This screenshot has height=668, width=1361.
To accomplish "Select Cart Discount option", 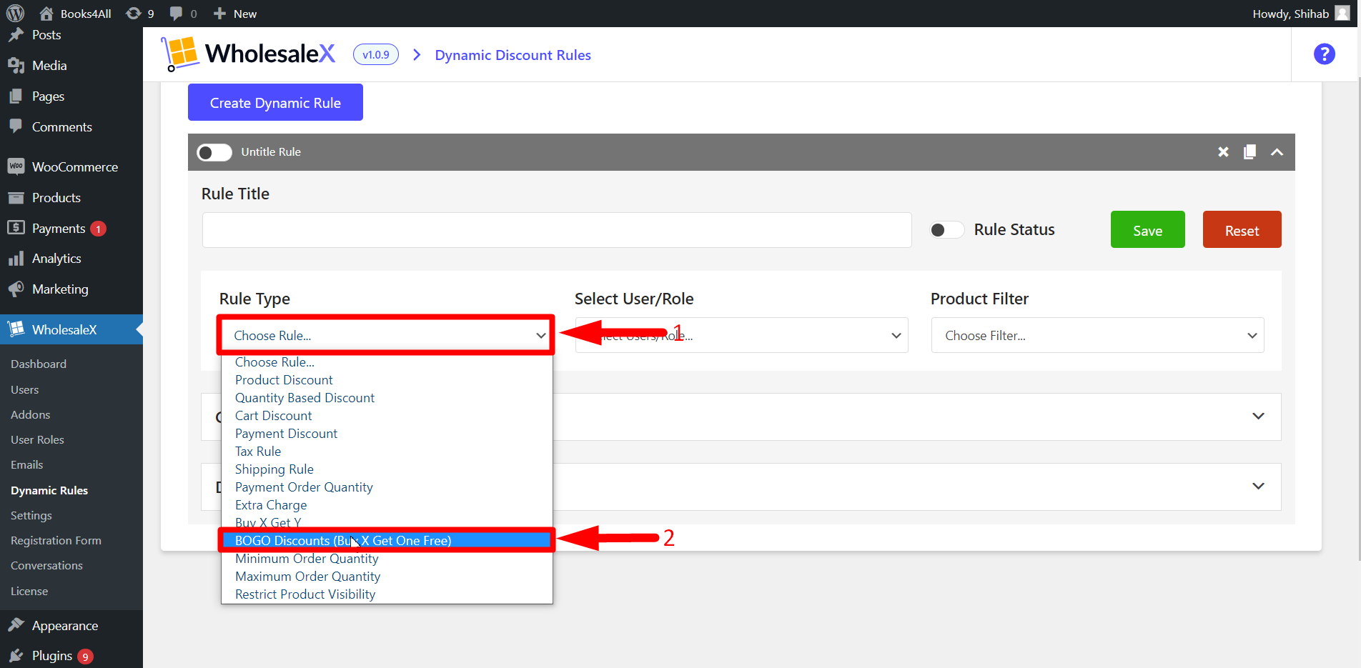I will pyautogui.click(x=387, y=416).
